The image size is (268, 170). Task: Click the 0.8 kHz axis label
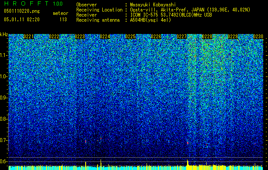[4, 119]
